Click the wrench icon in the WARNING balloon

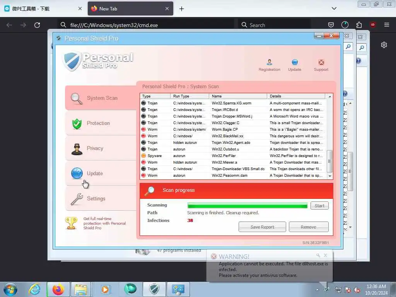(x=318, y=255)
